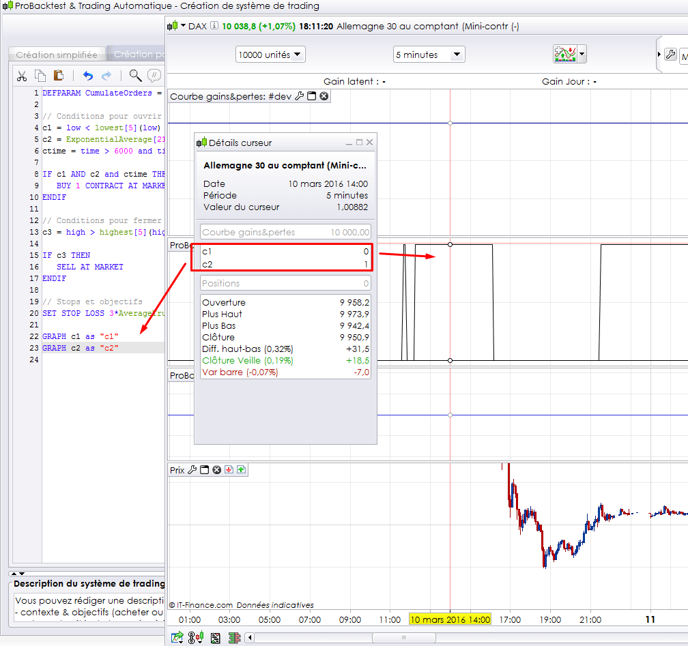Close the Courbe gains&pertes panel
Screen dimensions: 688x646
tap(324, 96)
